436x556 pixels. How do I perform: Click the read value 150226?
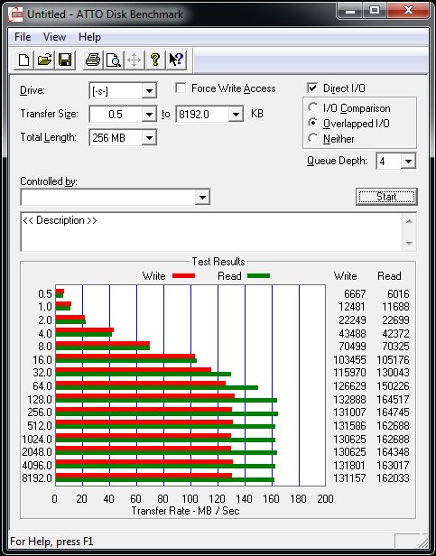(x=393, y=385)
